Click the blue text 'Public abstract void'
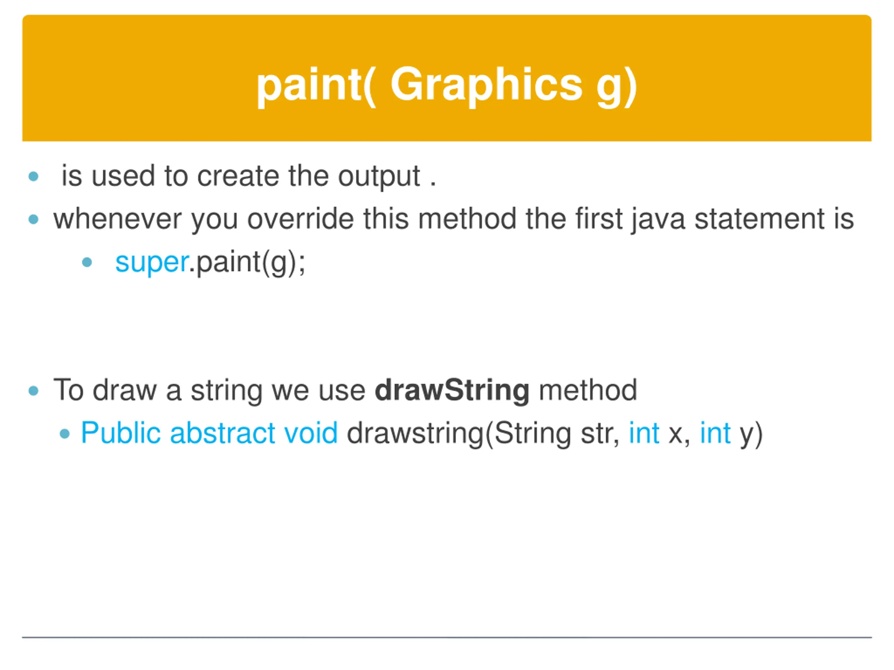 pos(209,433)
